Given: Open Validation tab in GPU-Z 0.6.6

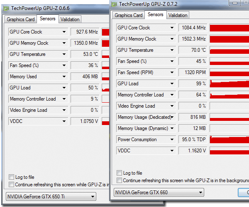Looking at the screenshot, I should click(70, 19).
